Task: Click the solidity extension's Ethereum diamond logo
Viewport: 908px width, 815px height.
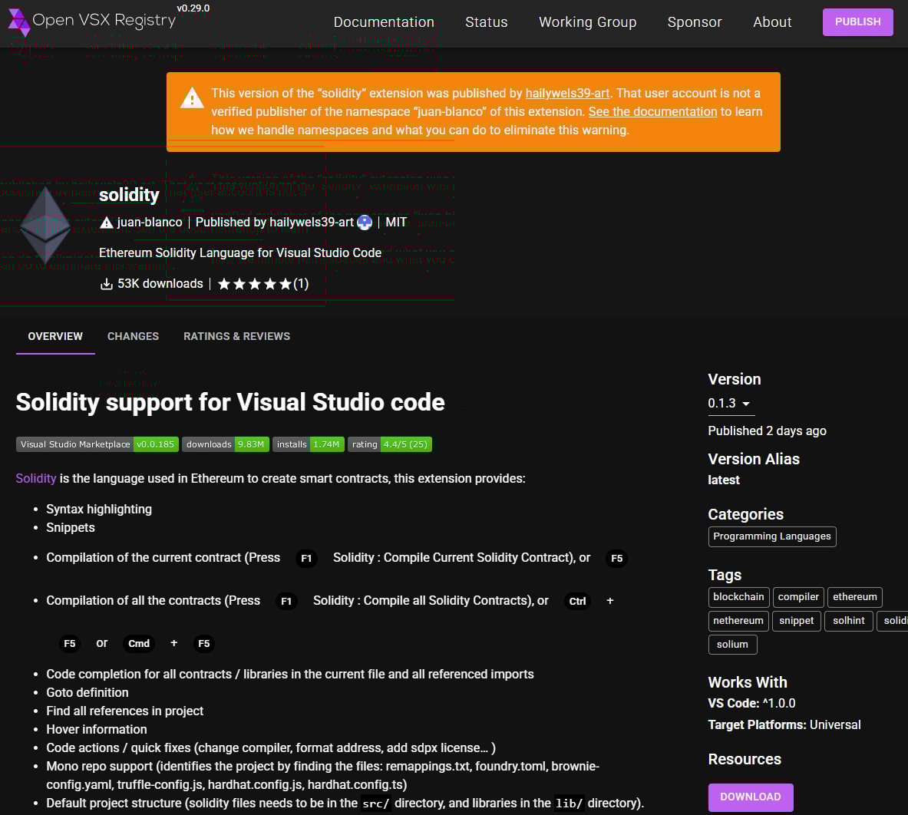Action: click(46, 225)
